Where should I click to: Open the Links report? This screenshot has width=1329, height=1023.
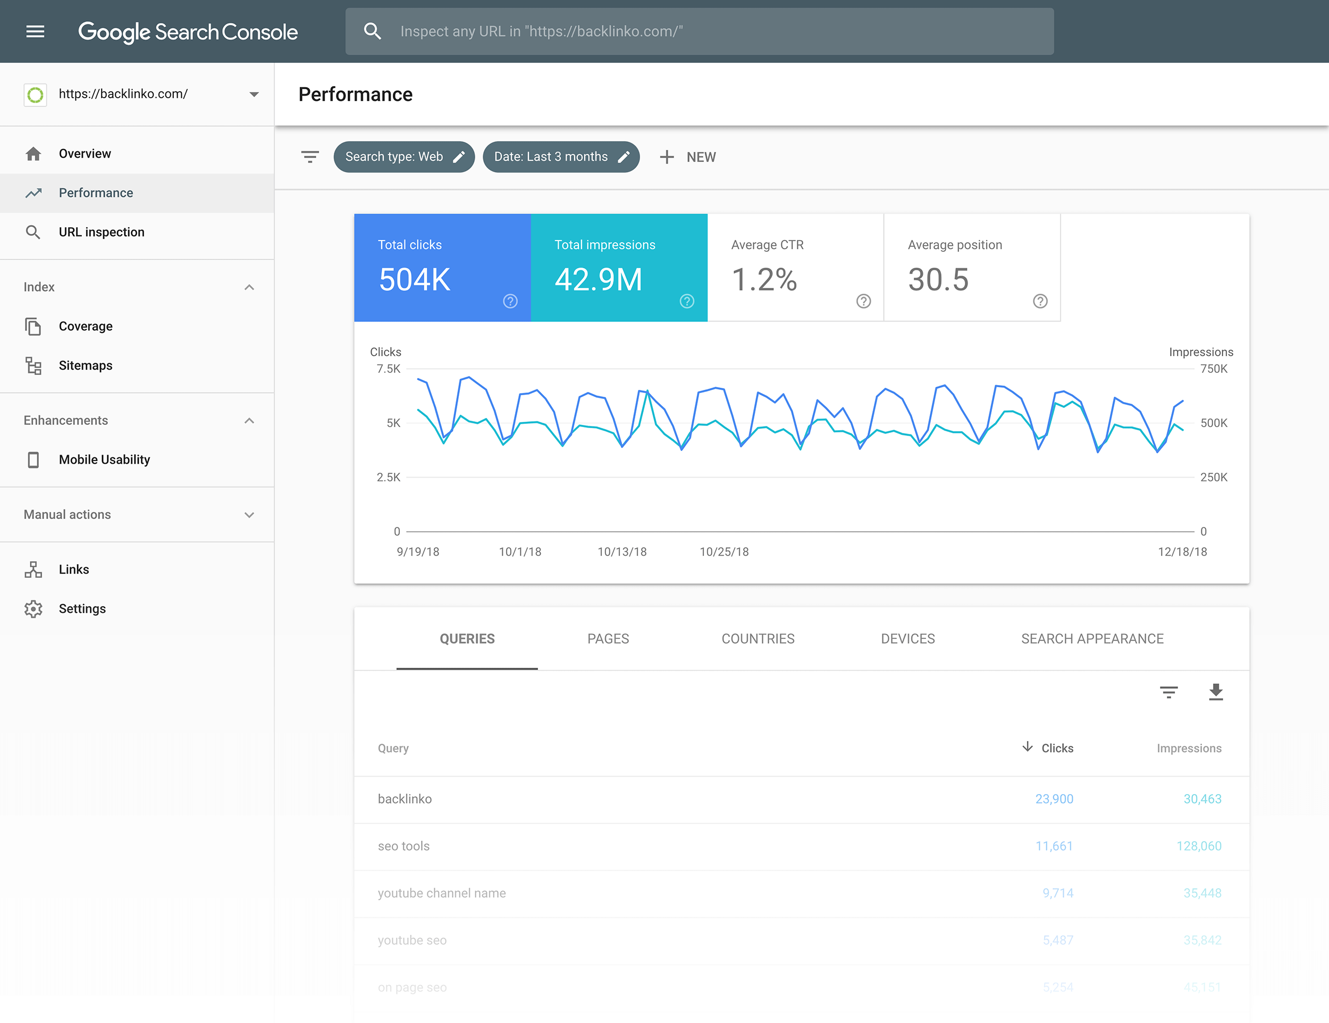(137, 569)
